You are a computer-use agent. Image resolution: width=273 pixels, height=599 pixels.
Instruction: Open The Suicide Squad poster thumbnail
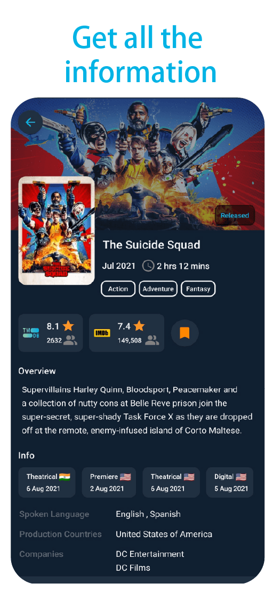coord(57,230)
